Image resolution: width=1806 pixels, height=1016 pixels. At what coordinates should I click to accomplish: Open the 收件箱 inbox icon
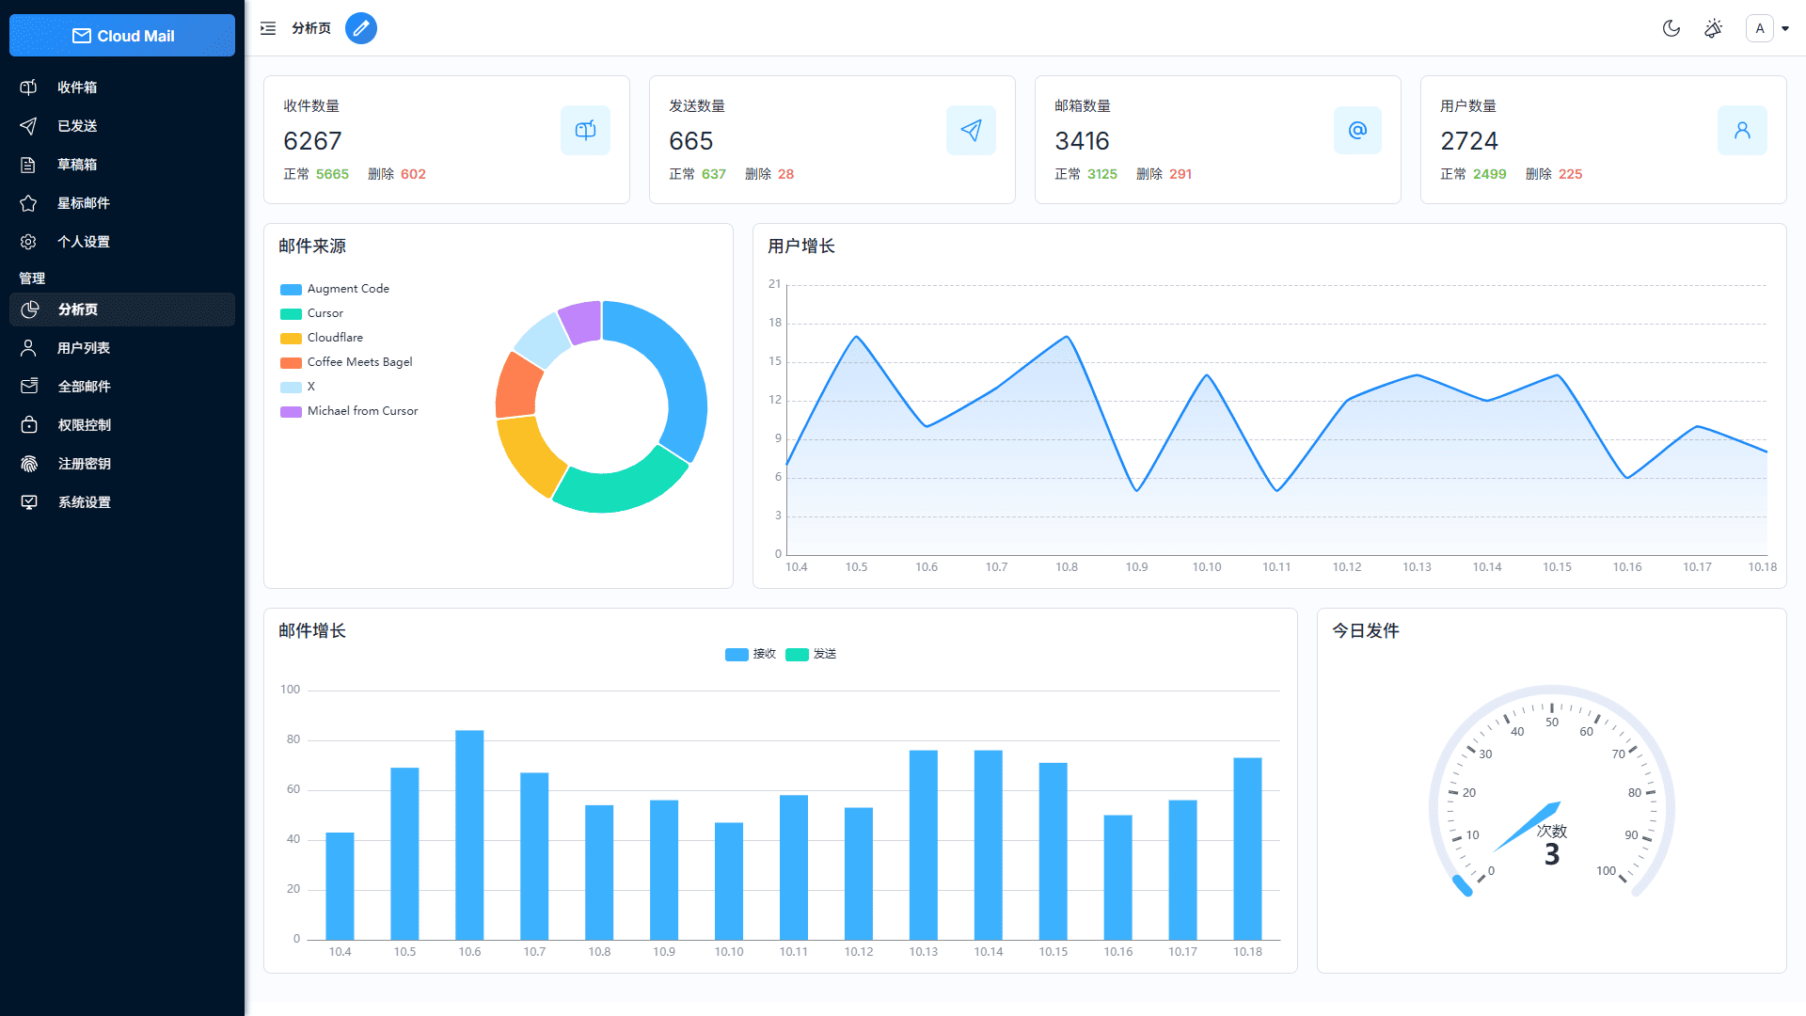pyautogui.click(x=28, y=87)
